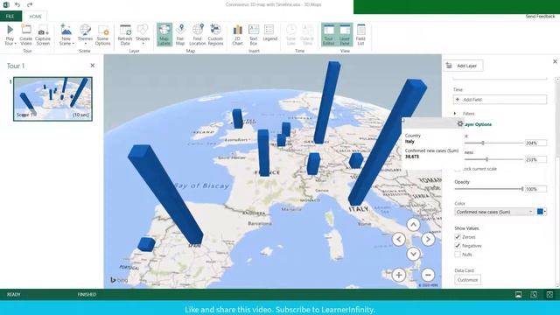Insert a Legend

(x=269, y=33)
